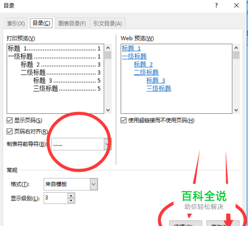Select 三级标题 row in print preview
This screenshot has width=248, height=226.
click(x=67, y=88)
